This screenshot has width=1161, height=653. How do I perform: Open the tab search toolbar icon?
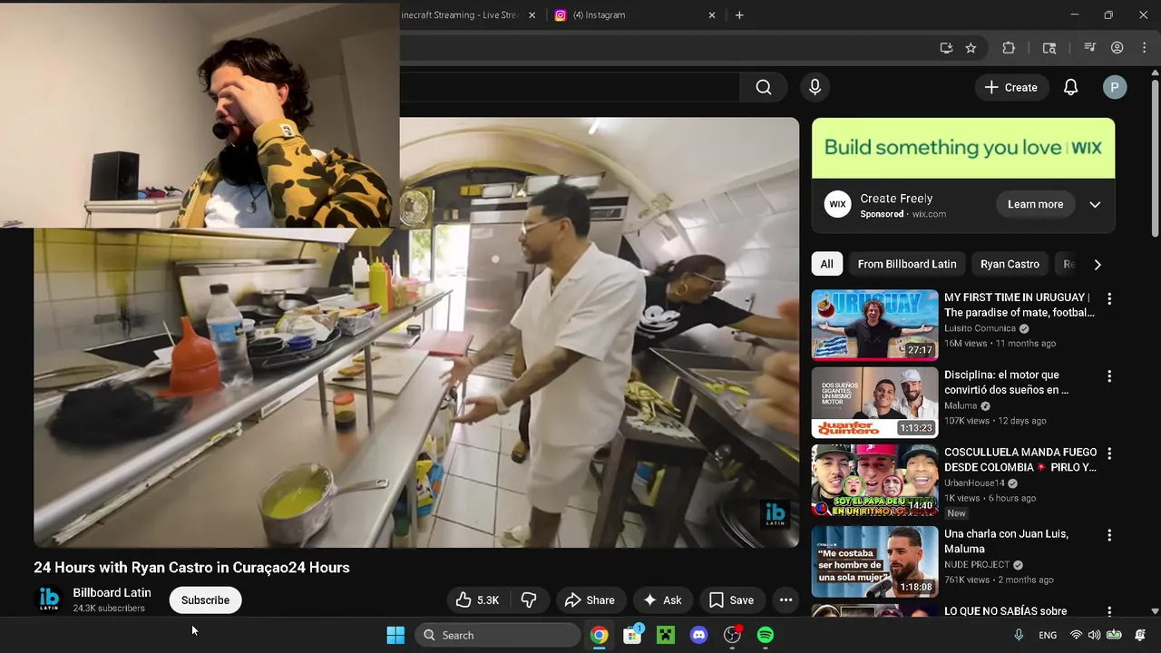[1049, 48]
